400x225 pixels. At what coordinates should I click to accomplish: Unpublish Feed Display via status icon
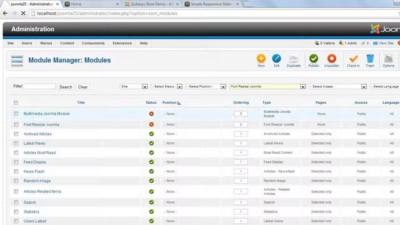[x=151, y=162]
